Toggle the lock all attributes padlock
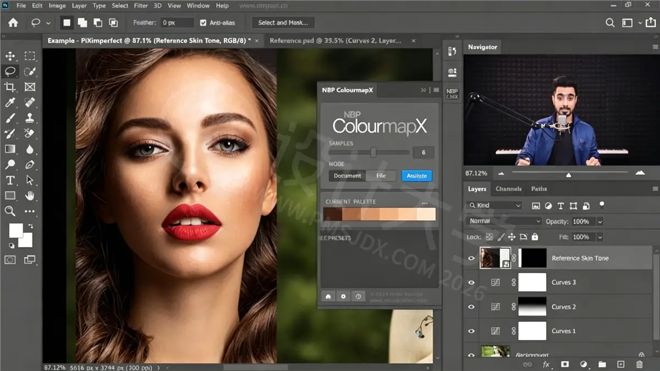660x371 pixels. (x=535, y=237)
